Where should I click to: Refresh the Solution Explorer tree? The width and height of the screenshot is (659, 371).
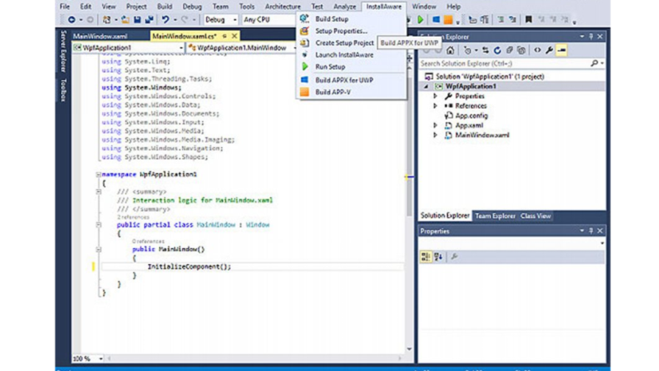coord(497,51)
